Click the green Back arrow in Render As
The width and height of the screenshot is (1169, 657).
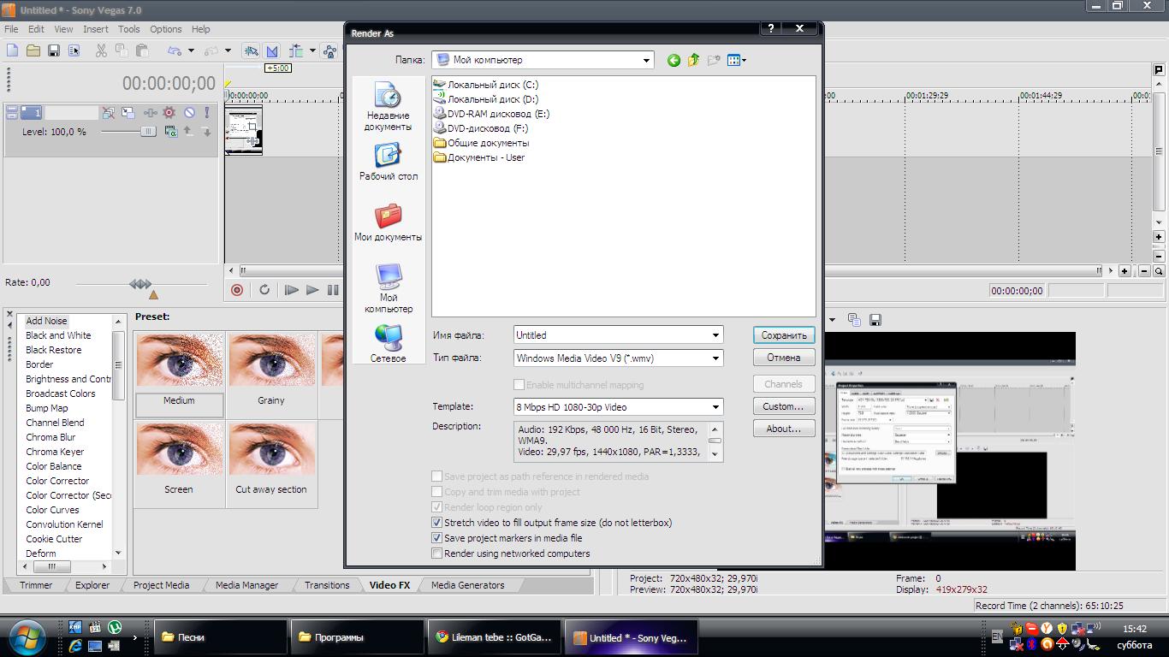pos(674,60)
